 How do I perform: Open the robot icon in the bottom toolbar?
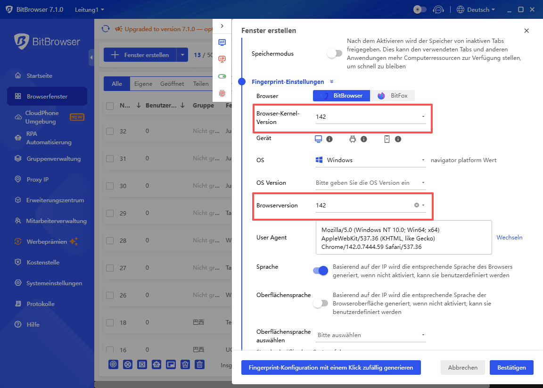[156, 364]
